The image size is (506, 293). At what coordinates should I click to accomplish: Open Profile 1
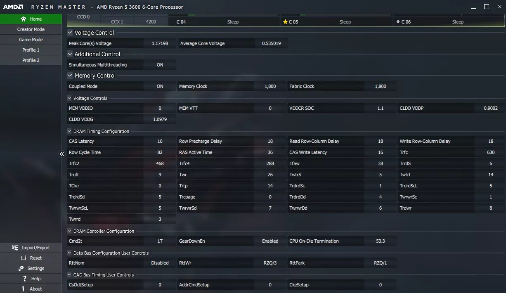[31, 50]
